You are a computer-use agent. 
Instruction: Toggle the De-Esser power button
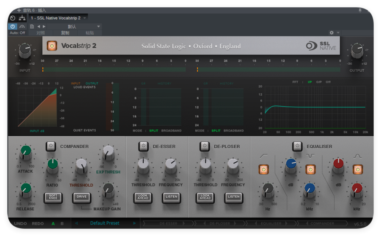point(143,146)
